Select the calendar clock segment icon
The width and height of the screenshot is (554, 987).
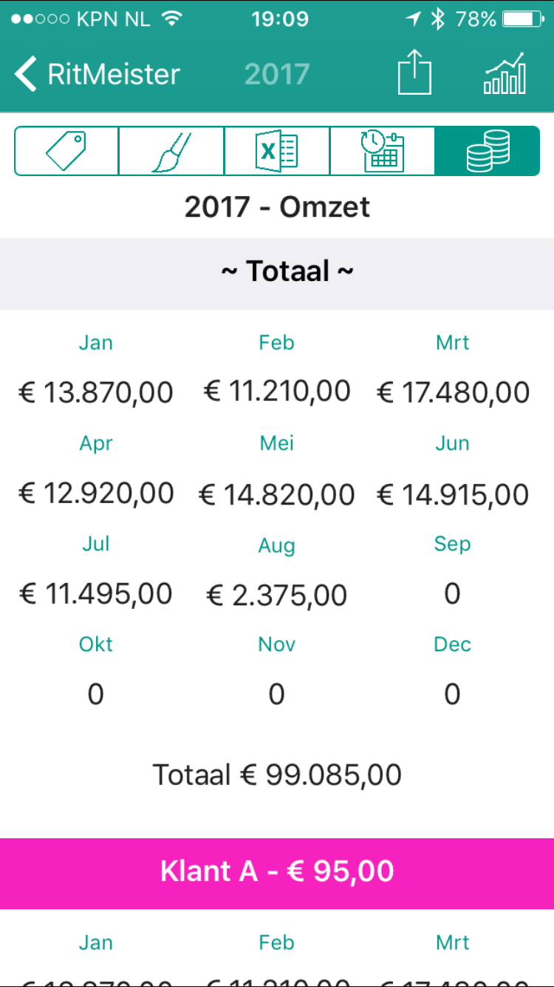[382, 151]
